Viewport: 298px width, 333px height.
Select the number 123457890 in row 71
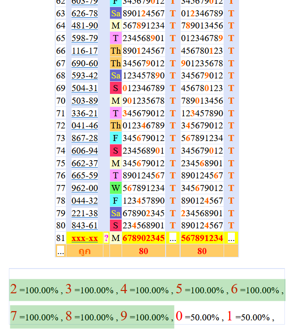[202, 113]
